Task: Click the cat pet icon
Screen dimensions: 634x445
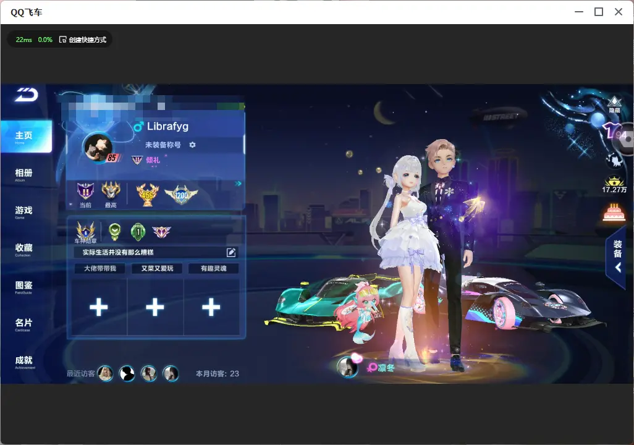Action: (x=614, y=160)
